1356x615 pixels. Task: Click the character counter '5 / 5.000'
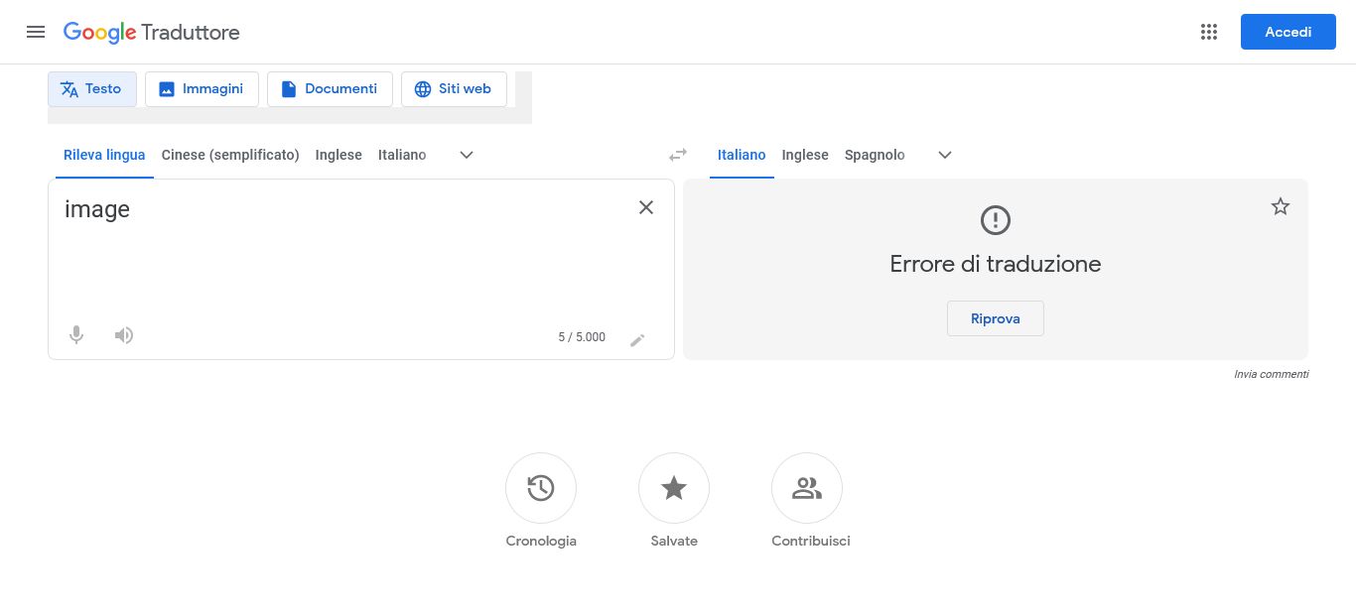click(x=582, y=337)
